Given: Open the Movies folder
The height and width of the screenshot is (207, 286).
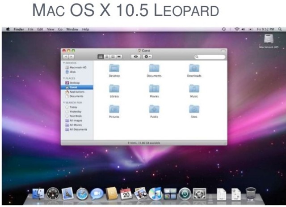Looking at the screenshot, I should pyautogui.click(x=154, y=89).
